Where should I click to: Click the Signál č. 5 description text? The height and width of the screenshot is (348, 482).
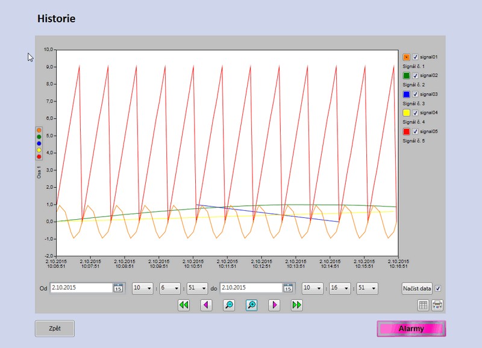click(x=414, y=141)
